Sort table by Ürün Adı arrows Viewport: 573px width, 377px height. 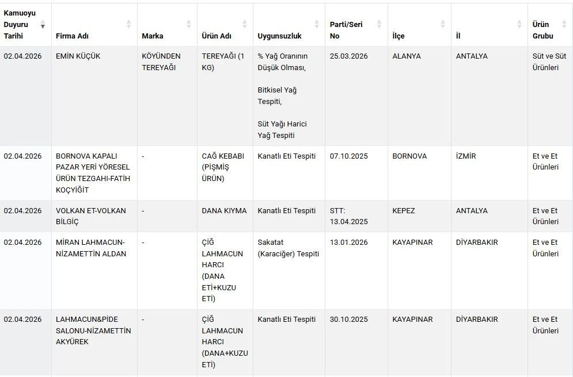coord(244,24)
